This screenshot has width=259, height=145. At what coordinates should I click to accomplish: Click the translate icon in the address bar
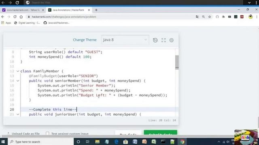click(x=197, y=17)
